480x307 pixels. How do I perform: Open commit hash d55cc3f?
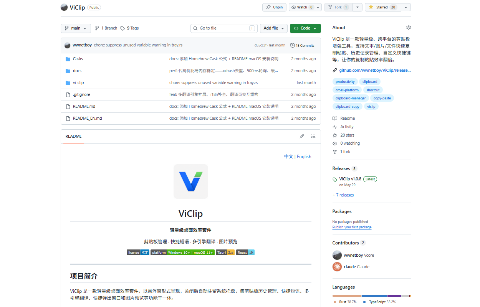pyautogui.click(x=260, y=45)
